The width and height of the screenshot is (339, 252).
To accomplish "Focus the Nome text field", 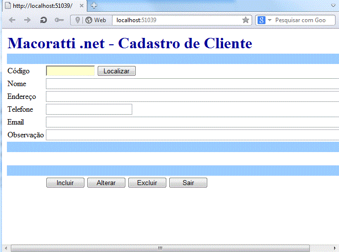I will click(x=192, y=84).
